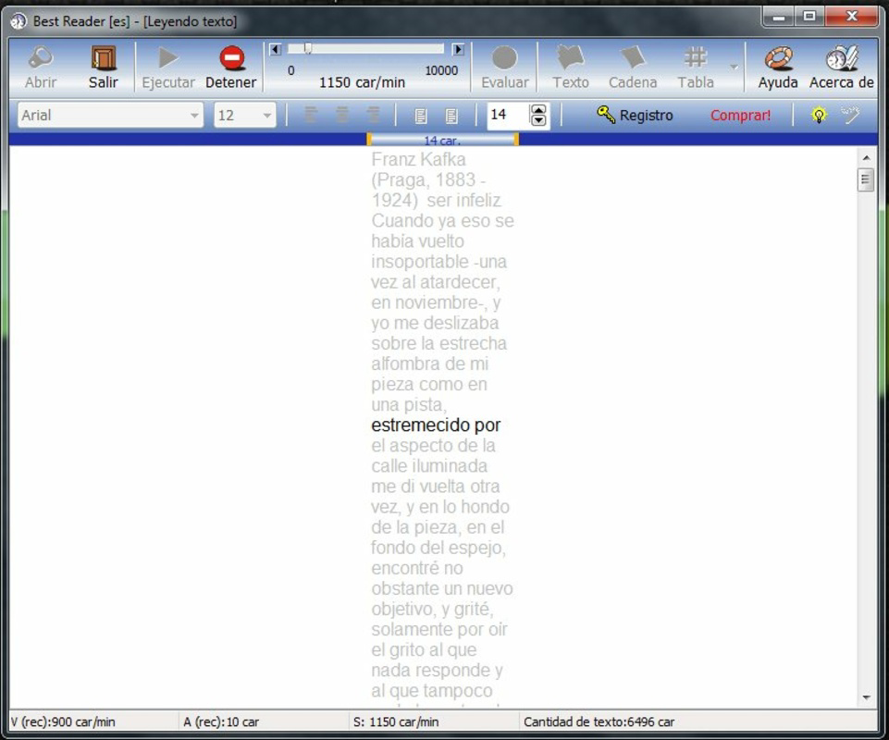Screen dimensions: 889x740
Task: Click status entry 'A (rec):10 car'
Action: (221, 721)
